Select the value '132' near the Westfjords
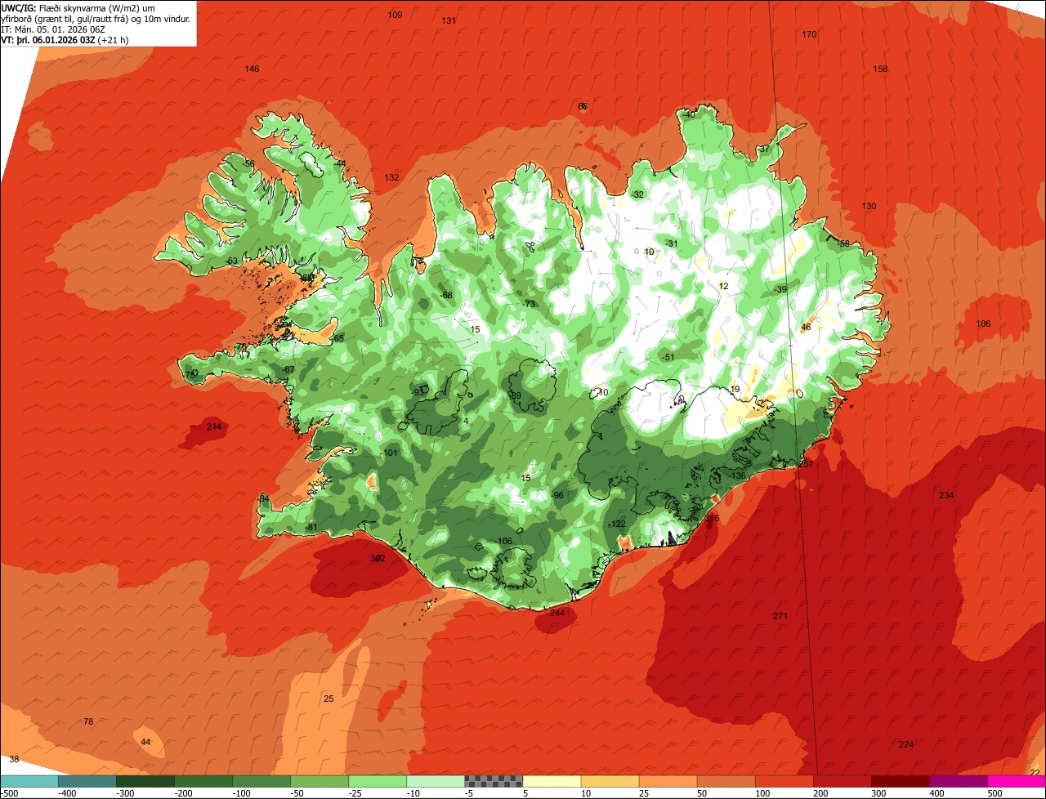Image resolution: width=1046 pixels, height=799 pixels. (392, 177)
